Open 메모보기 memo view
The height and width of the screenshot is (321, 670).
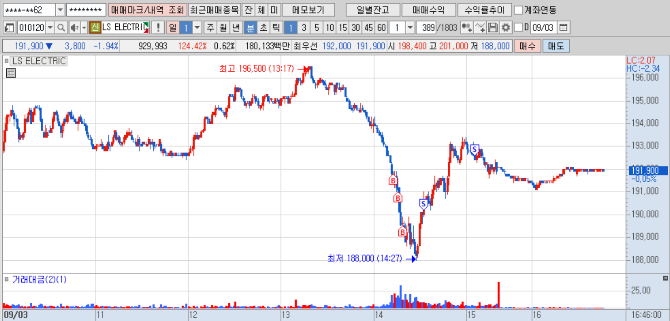(x=308, y=10)
